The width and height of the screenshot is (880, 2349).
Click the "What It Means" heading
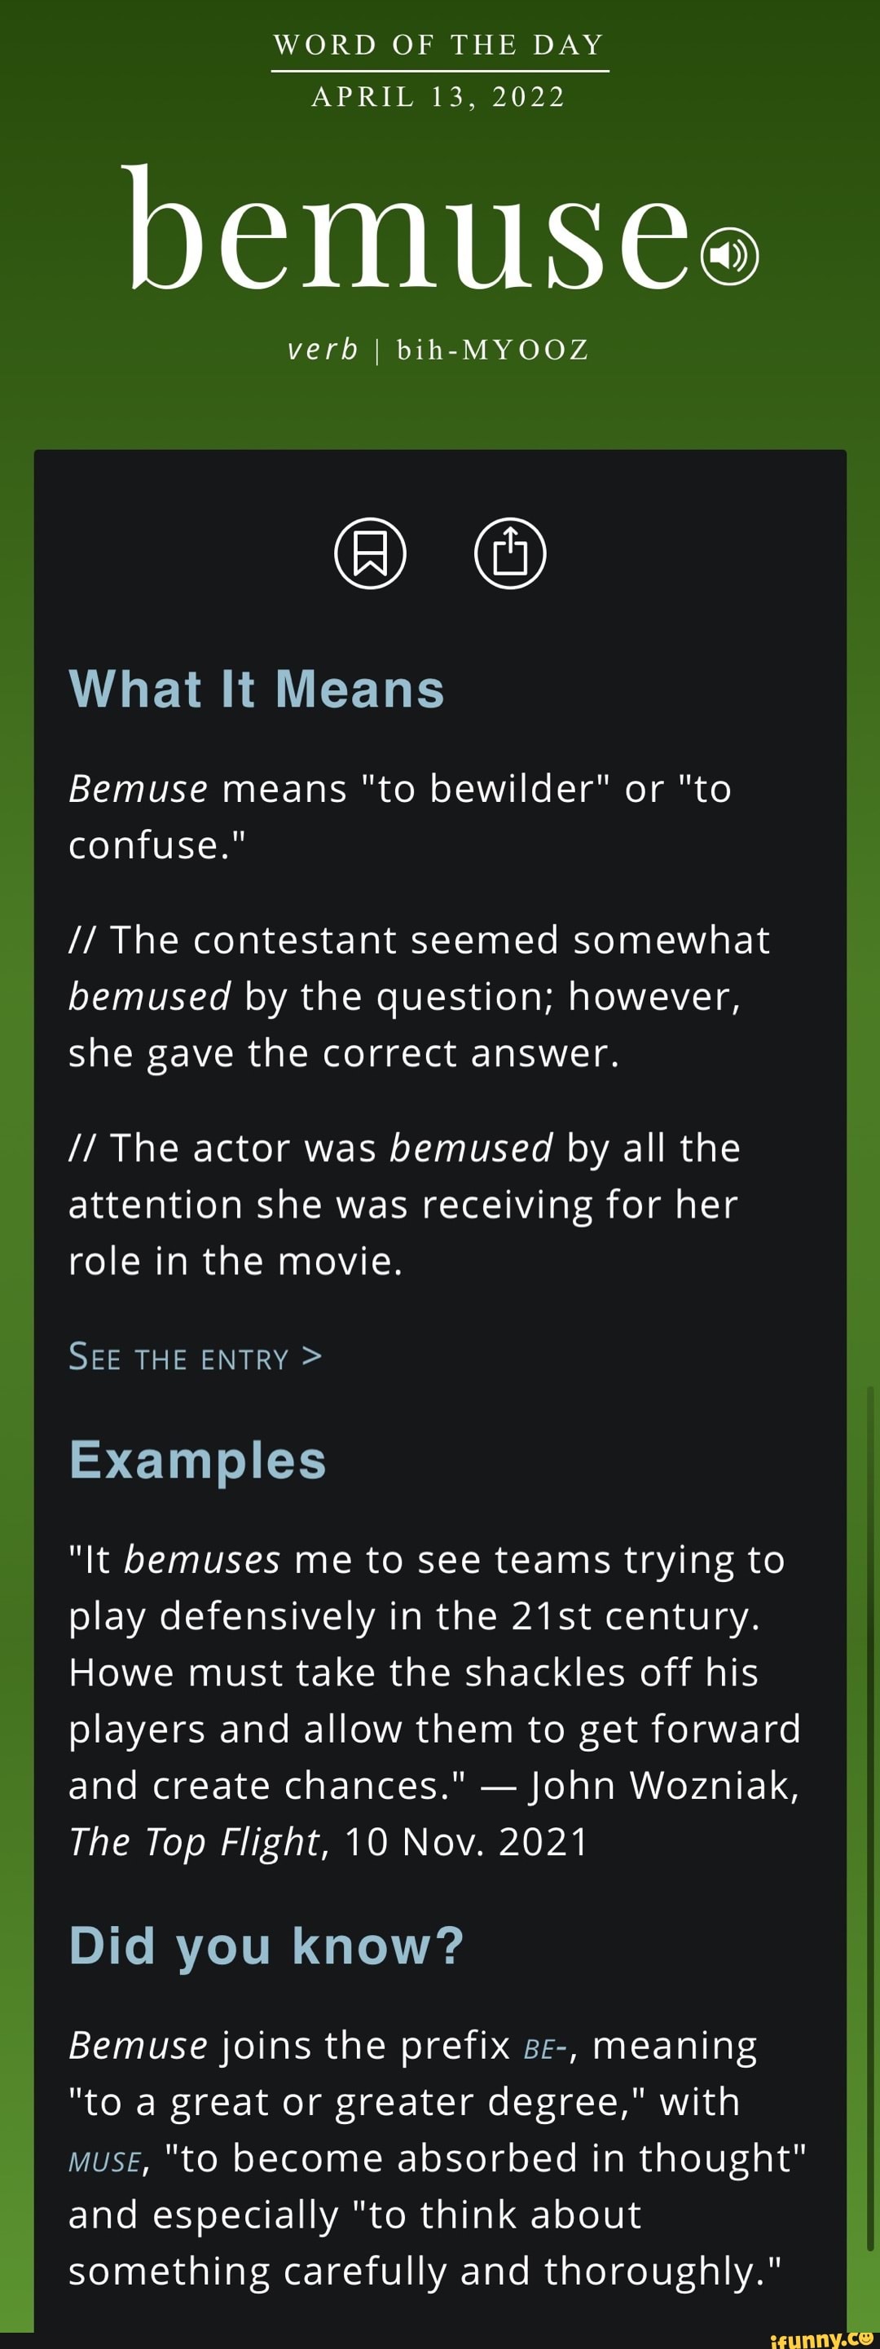[x=256, y=690]
